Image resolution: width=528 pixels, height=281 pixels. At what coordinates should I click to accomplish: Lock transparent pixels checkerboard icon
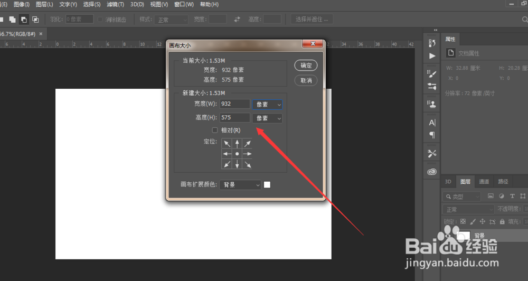click(463, 221)
